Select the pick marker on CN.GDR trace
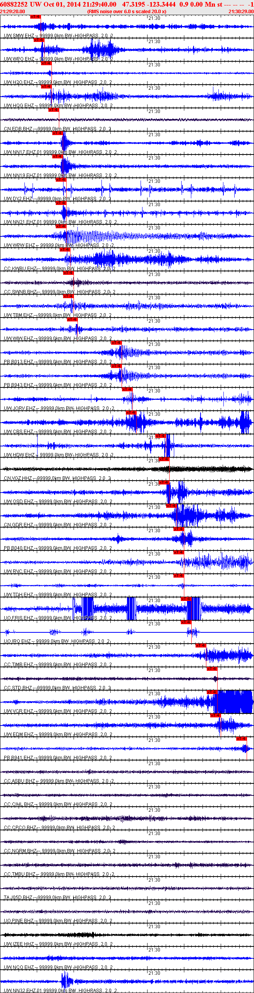Viewport: 254px width, 993px height. pos(171,506)
